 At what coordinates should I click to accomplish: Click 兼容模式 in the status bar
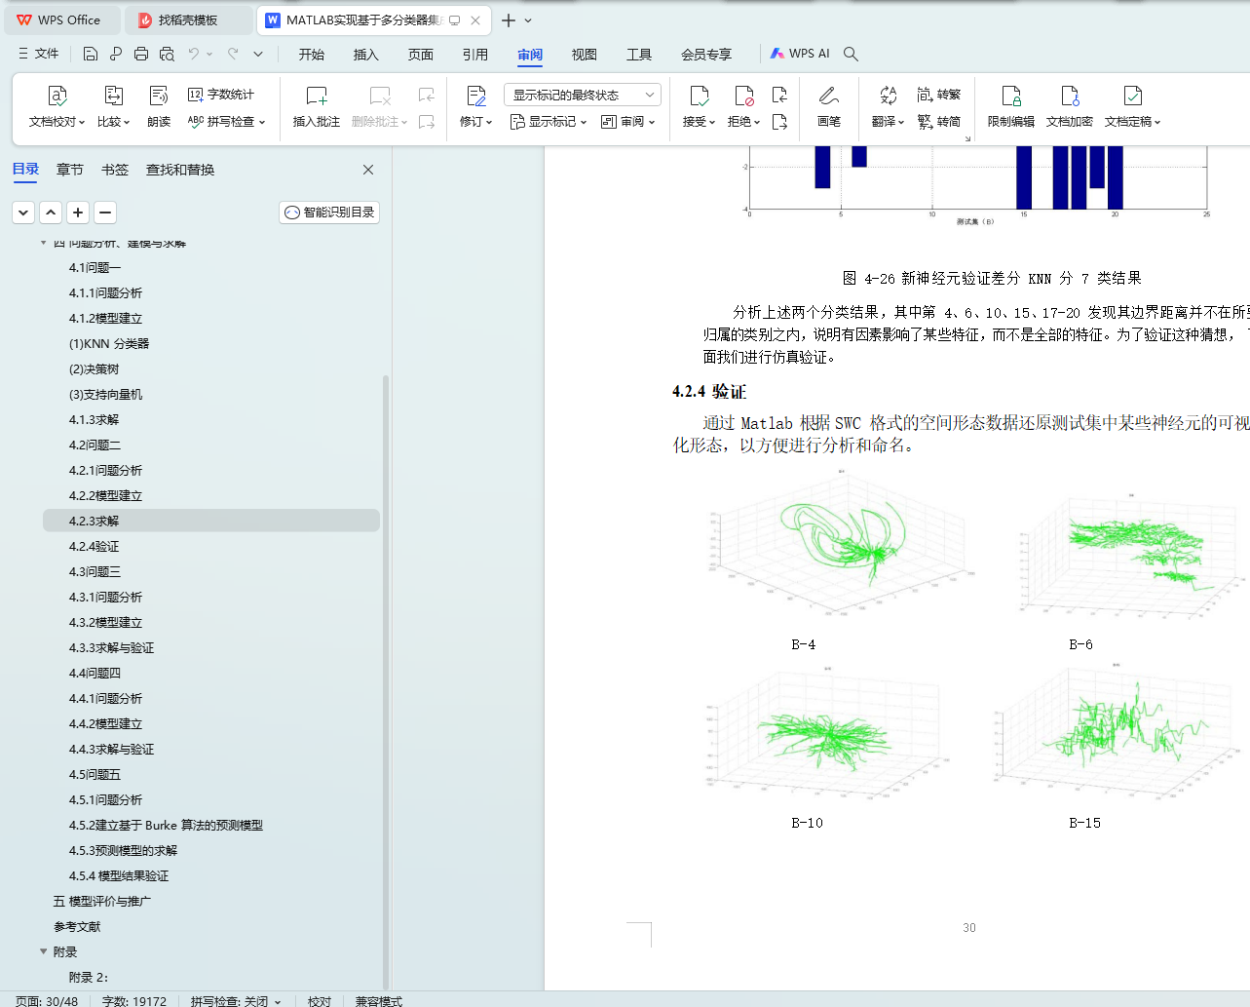coord(379,1000)
